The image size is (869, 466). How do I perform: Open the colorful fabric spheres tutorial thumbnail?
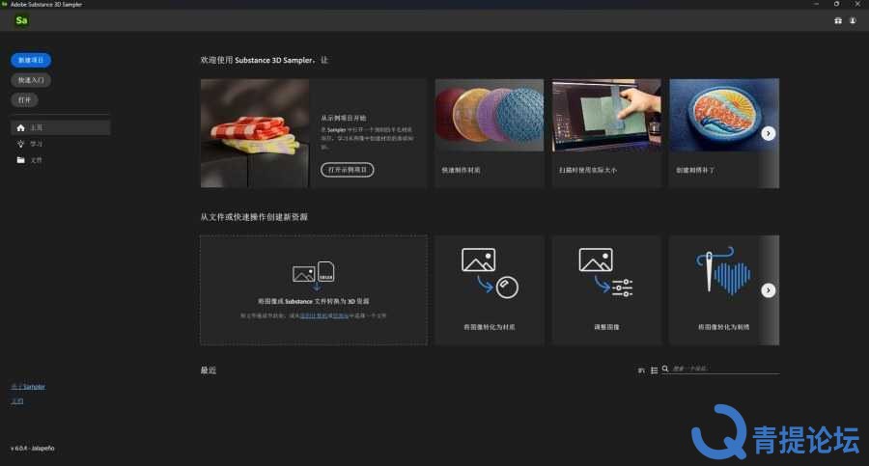point(490,115)
